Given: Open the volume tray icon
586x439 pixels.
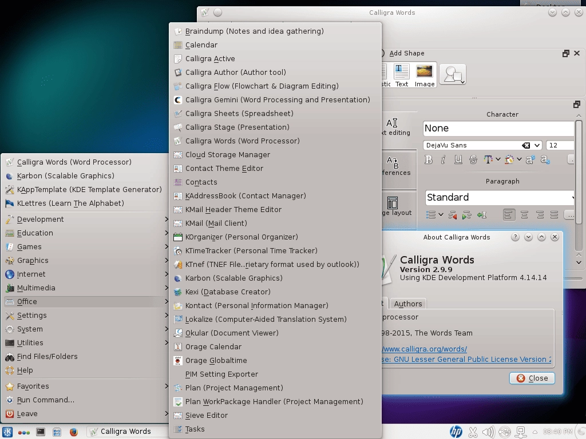Looking at the screenshot, I should tap(488, 432).
